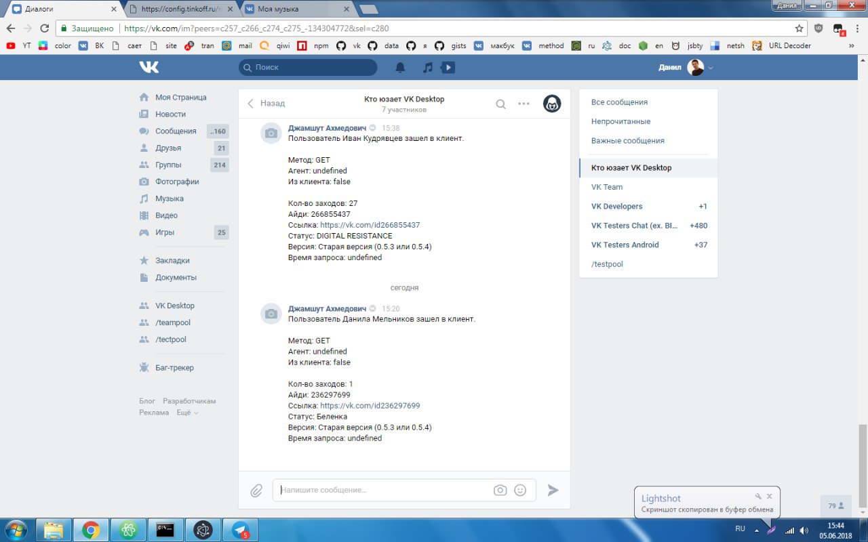Open the music note player icon
Screen dimensions: 868x542
point(427,67)
